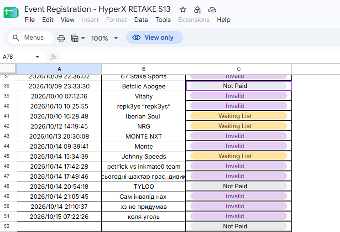Click the NRG team cell

tap(144, 126)
